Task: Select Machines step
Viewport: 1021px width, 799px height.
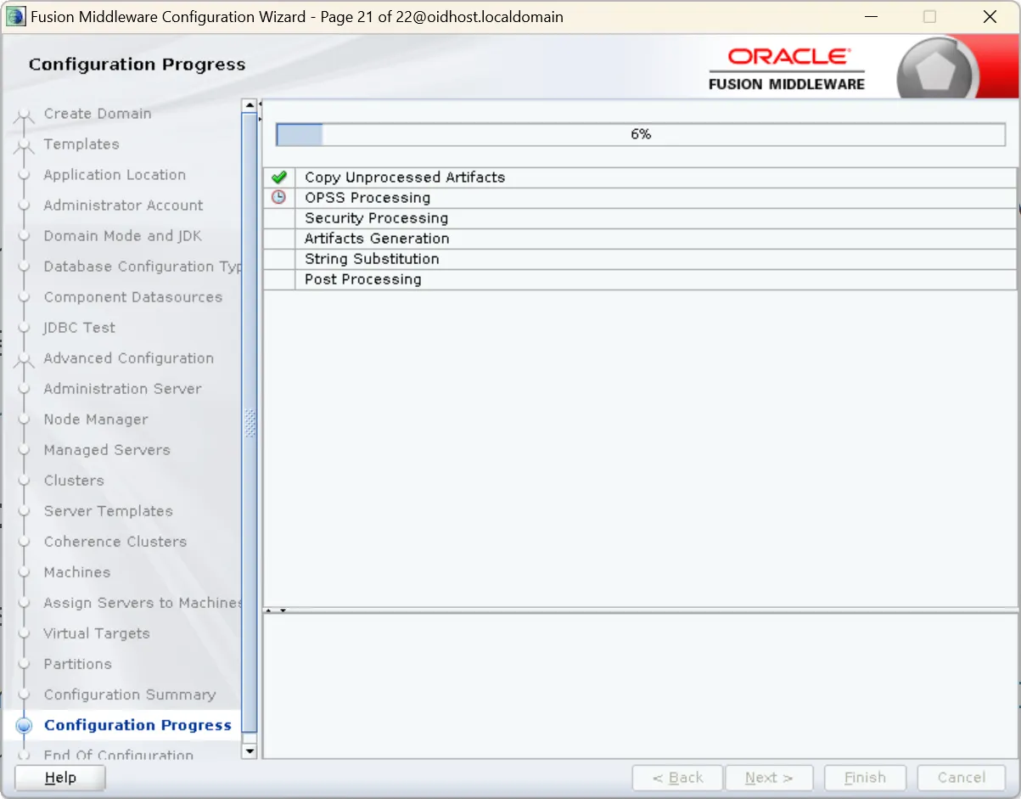Action: (77, 572)
